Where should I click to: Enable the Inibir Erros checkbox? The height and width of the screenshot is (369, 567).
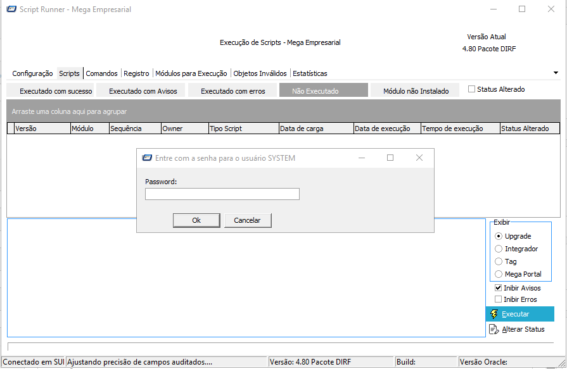[499, 299]
